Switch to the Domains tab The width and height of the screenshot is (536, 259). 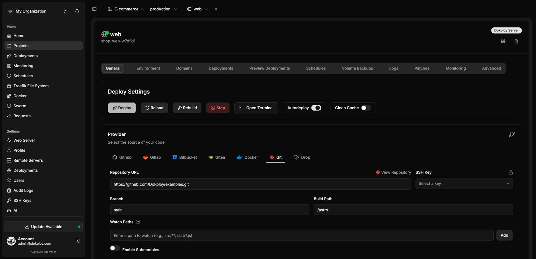(x=184, y=68)
